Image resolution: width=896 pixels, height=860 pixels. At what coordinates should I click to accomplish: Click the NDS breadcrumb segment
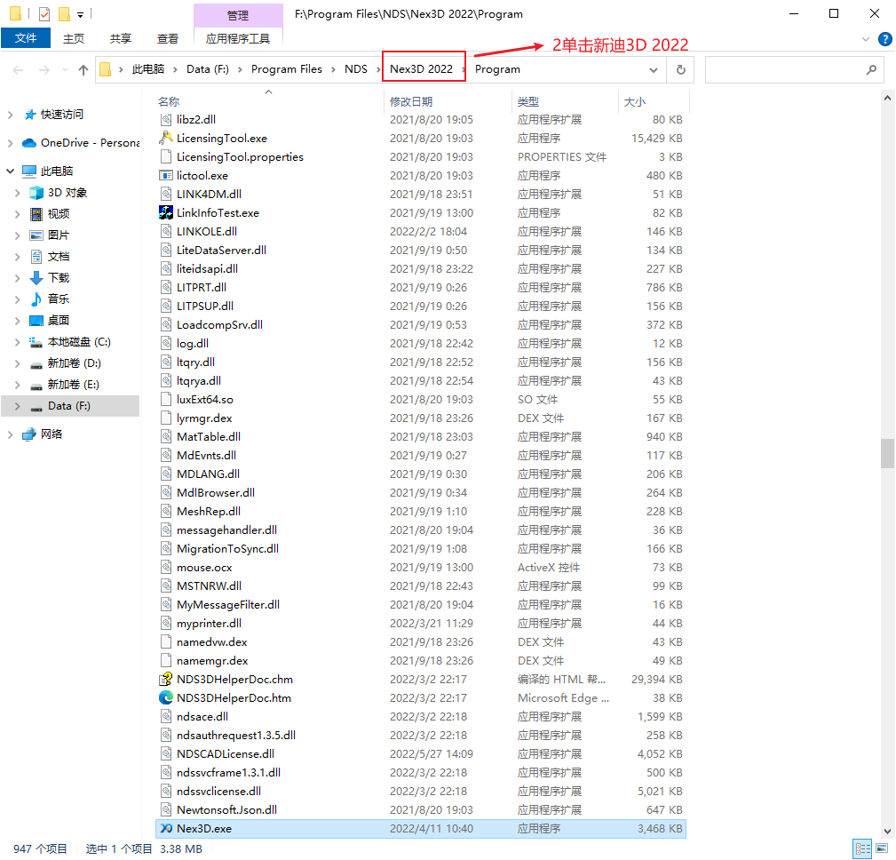[x=355, y=69]
